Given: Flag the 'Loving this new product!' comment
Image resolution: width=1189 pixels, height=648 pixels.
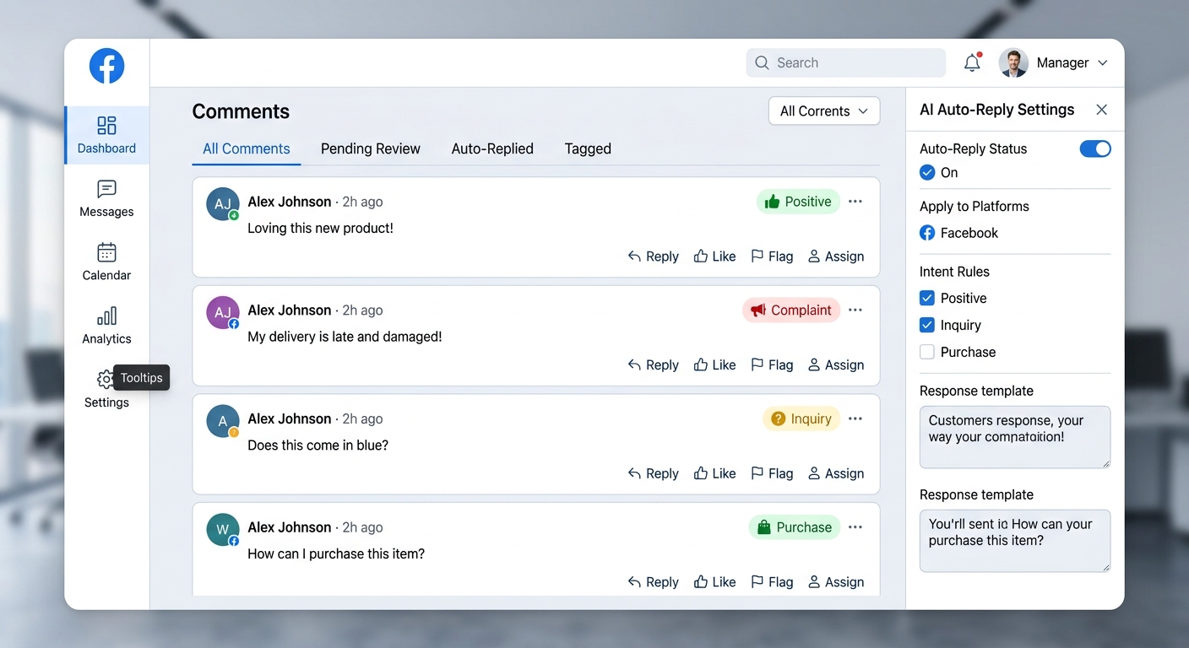Looking at the screenshot, I should tap(772, 256).
